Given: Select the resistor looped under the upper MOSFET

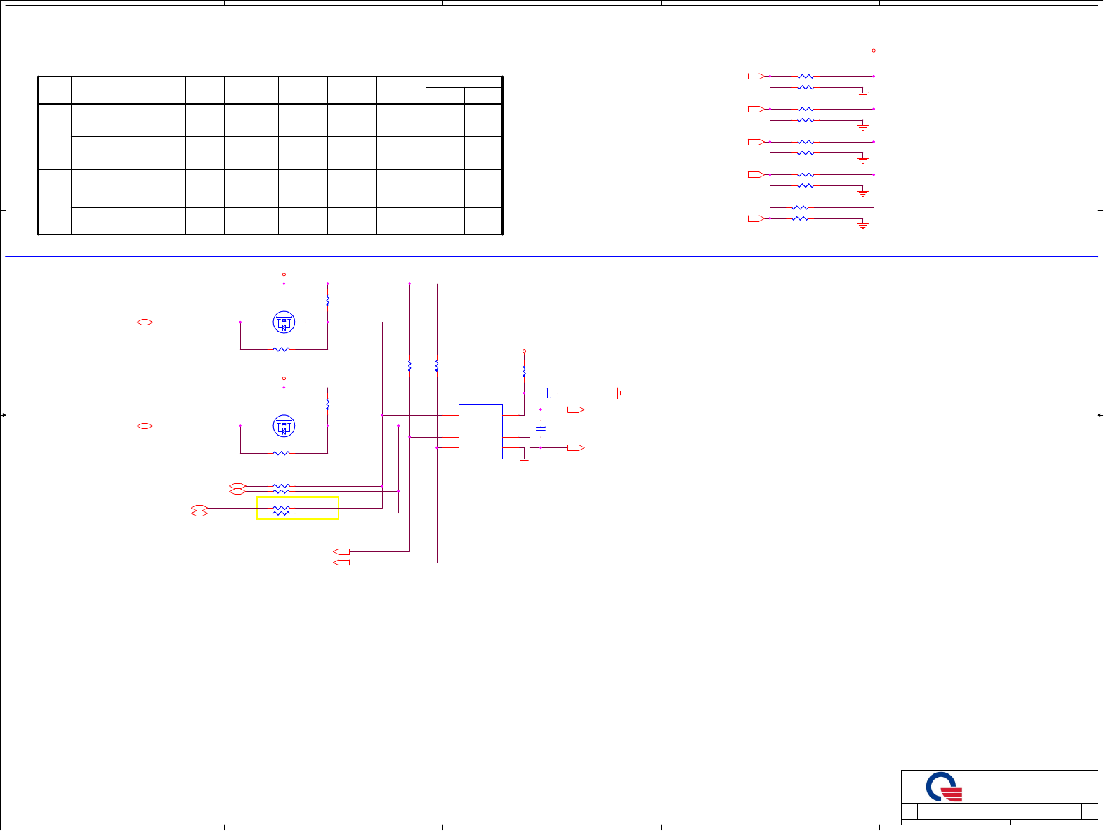Looking at the screenshot, I should (281, 349).
